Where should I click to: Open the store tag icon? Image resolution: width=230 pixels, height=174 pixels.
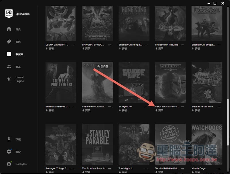[x=9, y=42]
